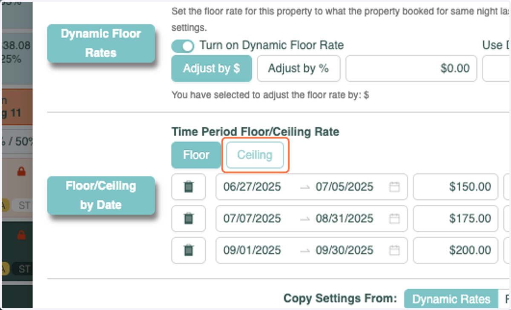511x310 pixels.
Task: Click the 07/05/2025 end date
Action: pos(344,187)
